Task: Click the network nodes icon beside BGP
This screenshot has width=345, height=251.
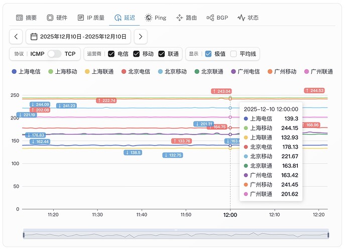Action: tap(210, 18)
